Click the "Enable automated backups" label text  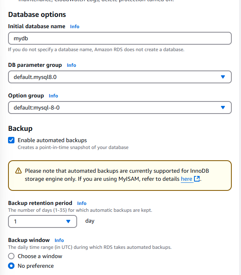click(x=52, y=140)
